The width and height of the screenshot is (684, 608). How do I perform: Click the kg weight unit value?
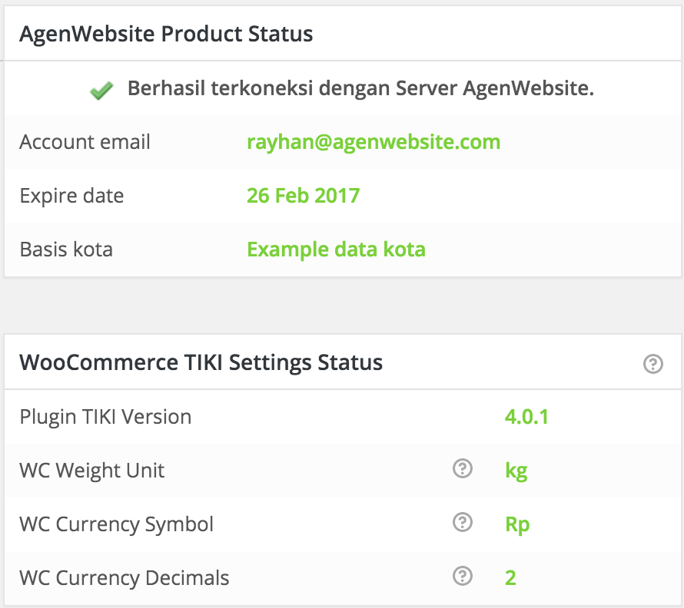coord(516,471)
